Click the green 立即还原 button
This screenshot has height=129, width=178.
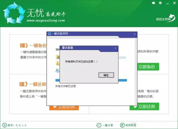(x=144, y=107)
